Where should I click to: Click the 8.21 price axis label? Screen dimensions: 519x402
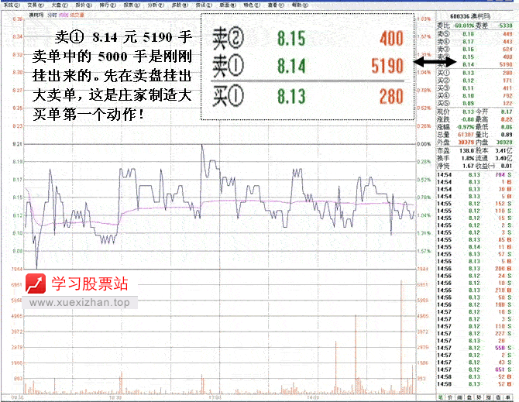tap(17, 144)
